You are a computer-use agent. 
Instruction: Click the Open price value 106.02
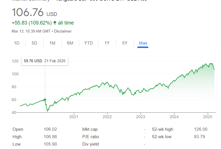tap(50, 129)
